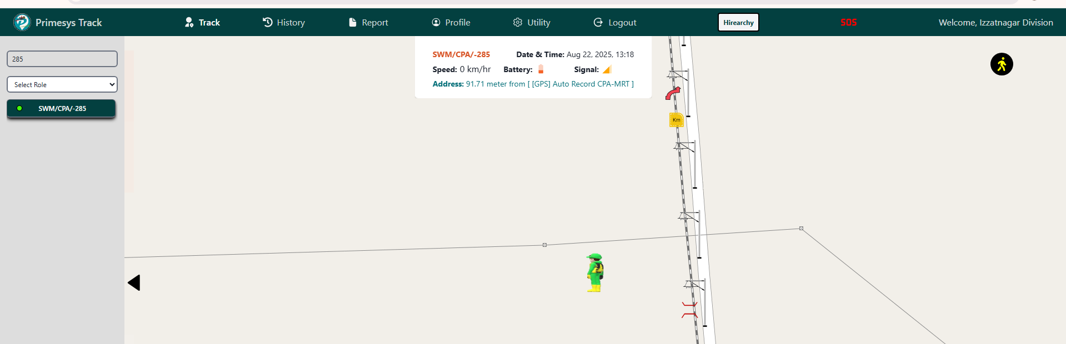Click the battery level indicator icon

540,69
